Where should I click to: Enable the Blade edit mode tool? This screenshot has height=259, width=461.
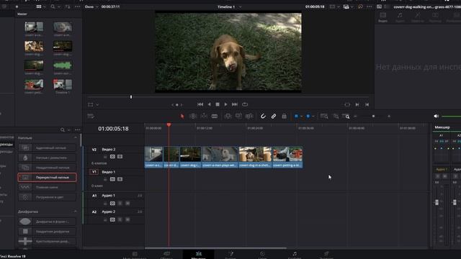point(215,117)
